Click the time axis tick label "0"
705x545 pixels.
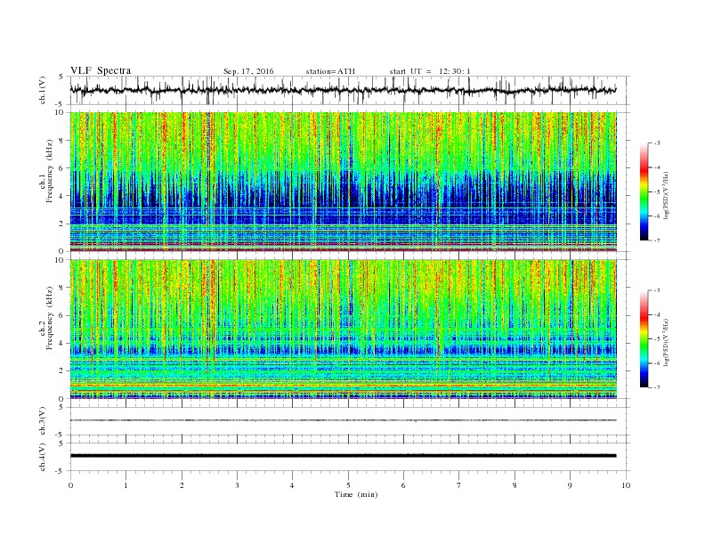click(x=70, y=485)
